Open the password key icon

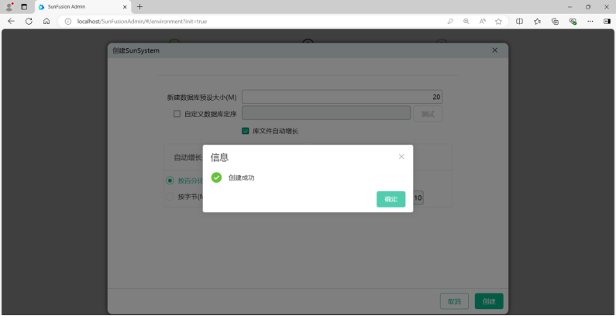(450, 22)
